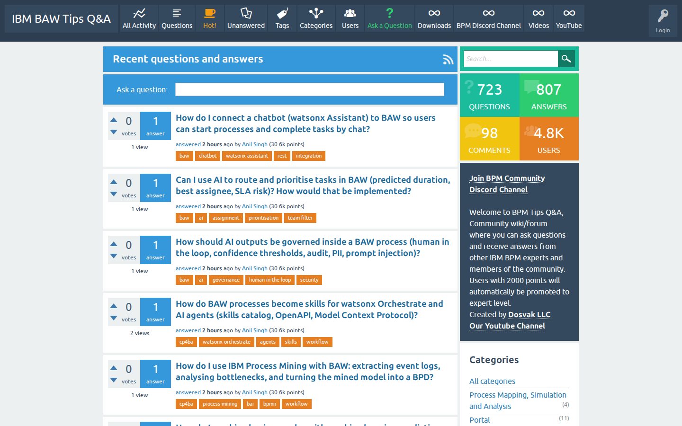This screenshot has width=682, height=426.
Task: Select the 'bai' tag
Action: tap(250, 404)
